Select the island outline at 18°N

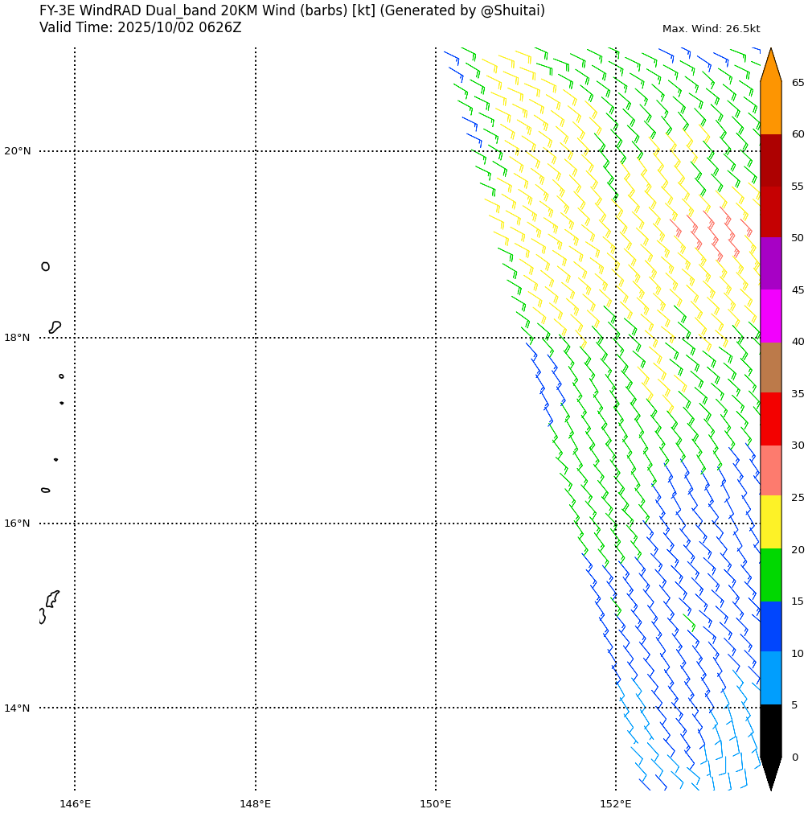pos(55,326)
